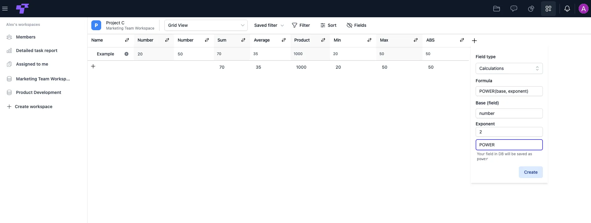This screenshot has height=223, width=591.
Task: Click the swap icon on Name column
Action: pyautogui.click(x=127, y=40)
